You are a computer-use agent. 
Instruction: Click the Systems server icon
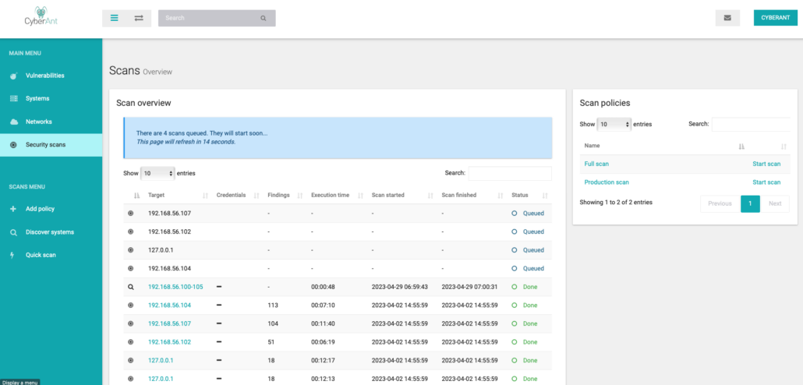point(14,98)
